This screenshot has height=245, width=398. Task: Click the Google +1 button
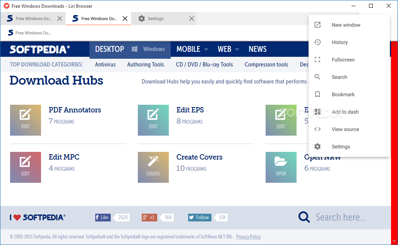click(149, 218)
